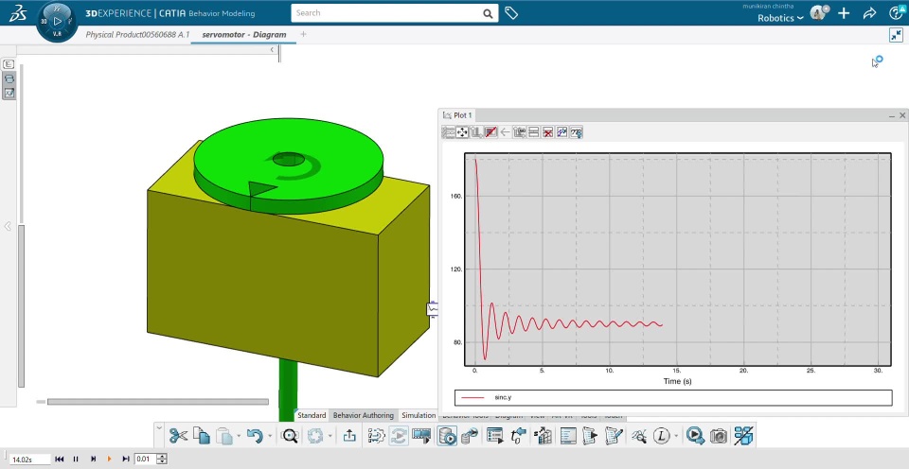Click the Update circular arrows icon

pos(315,435)
